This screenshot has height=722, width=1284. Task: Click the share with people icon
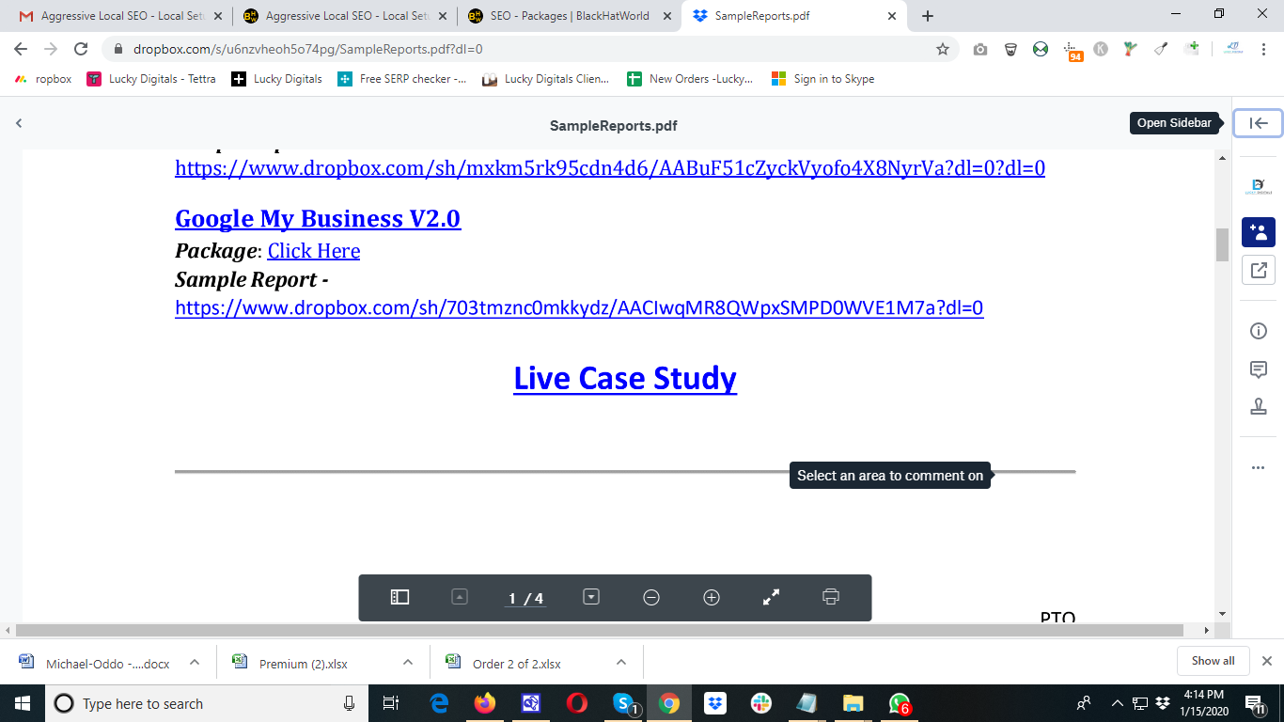(x=1259, y=232)
